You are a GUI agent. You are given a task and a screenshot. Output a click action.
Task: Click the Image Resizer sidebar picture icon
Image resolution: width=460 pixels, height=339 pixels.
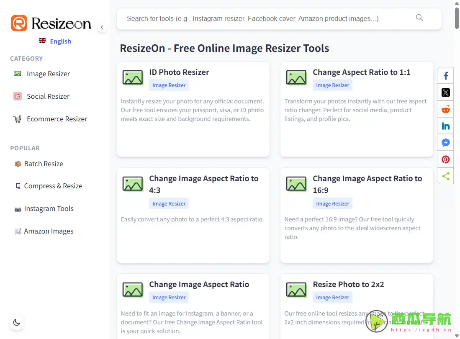pos(18,74)
